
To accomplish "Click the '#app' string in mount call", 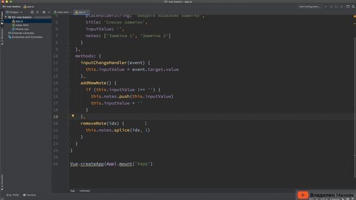I will [142, 164].
